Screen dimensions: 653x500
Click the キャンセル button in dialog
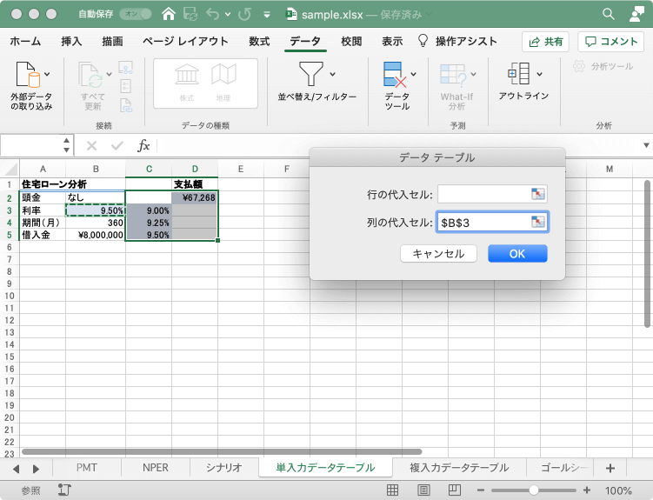[x=438, y=254]
